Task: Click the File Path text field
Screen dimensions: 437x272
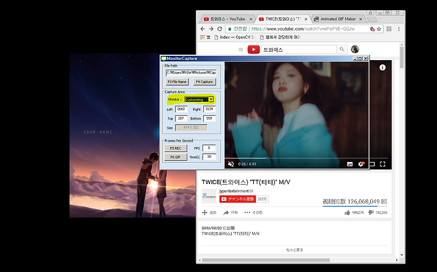Action: [x=191, y=73]
